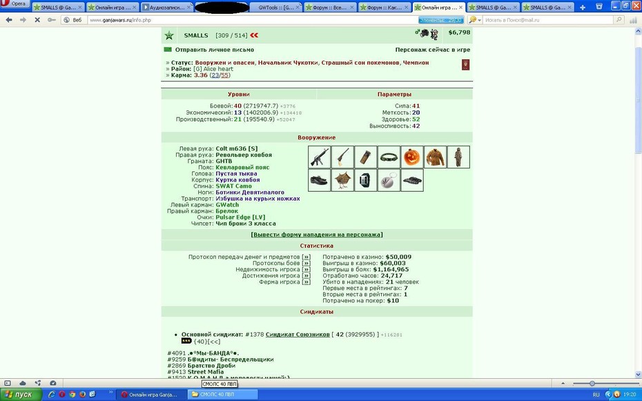Stop page loading with the X button
The image size is (642, 401).
click(37, 19)
